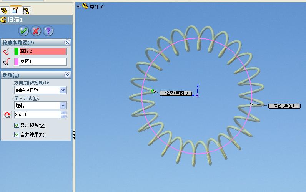Open the 方向/扭转控制 dropdown

tap(63, 90)
